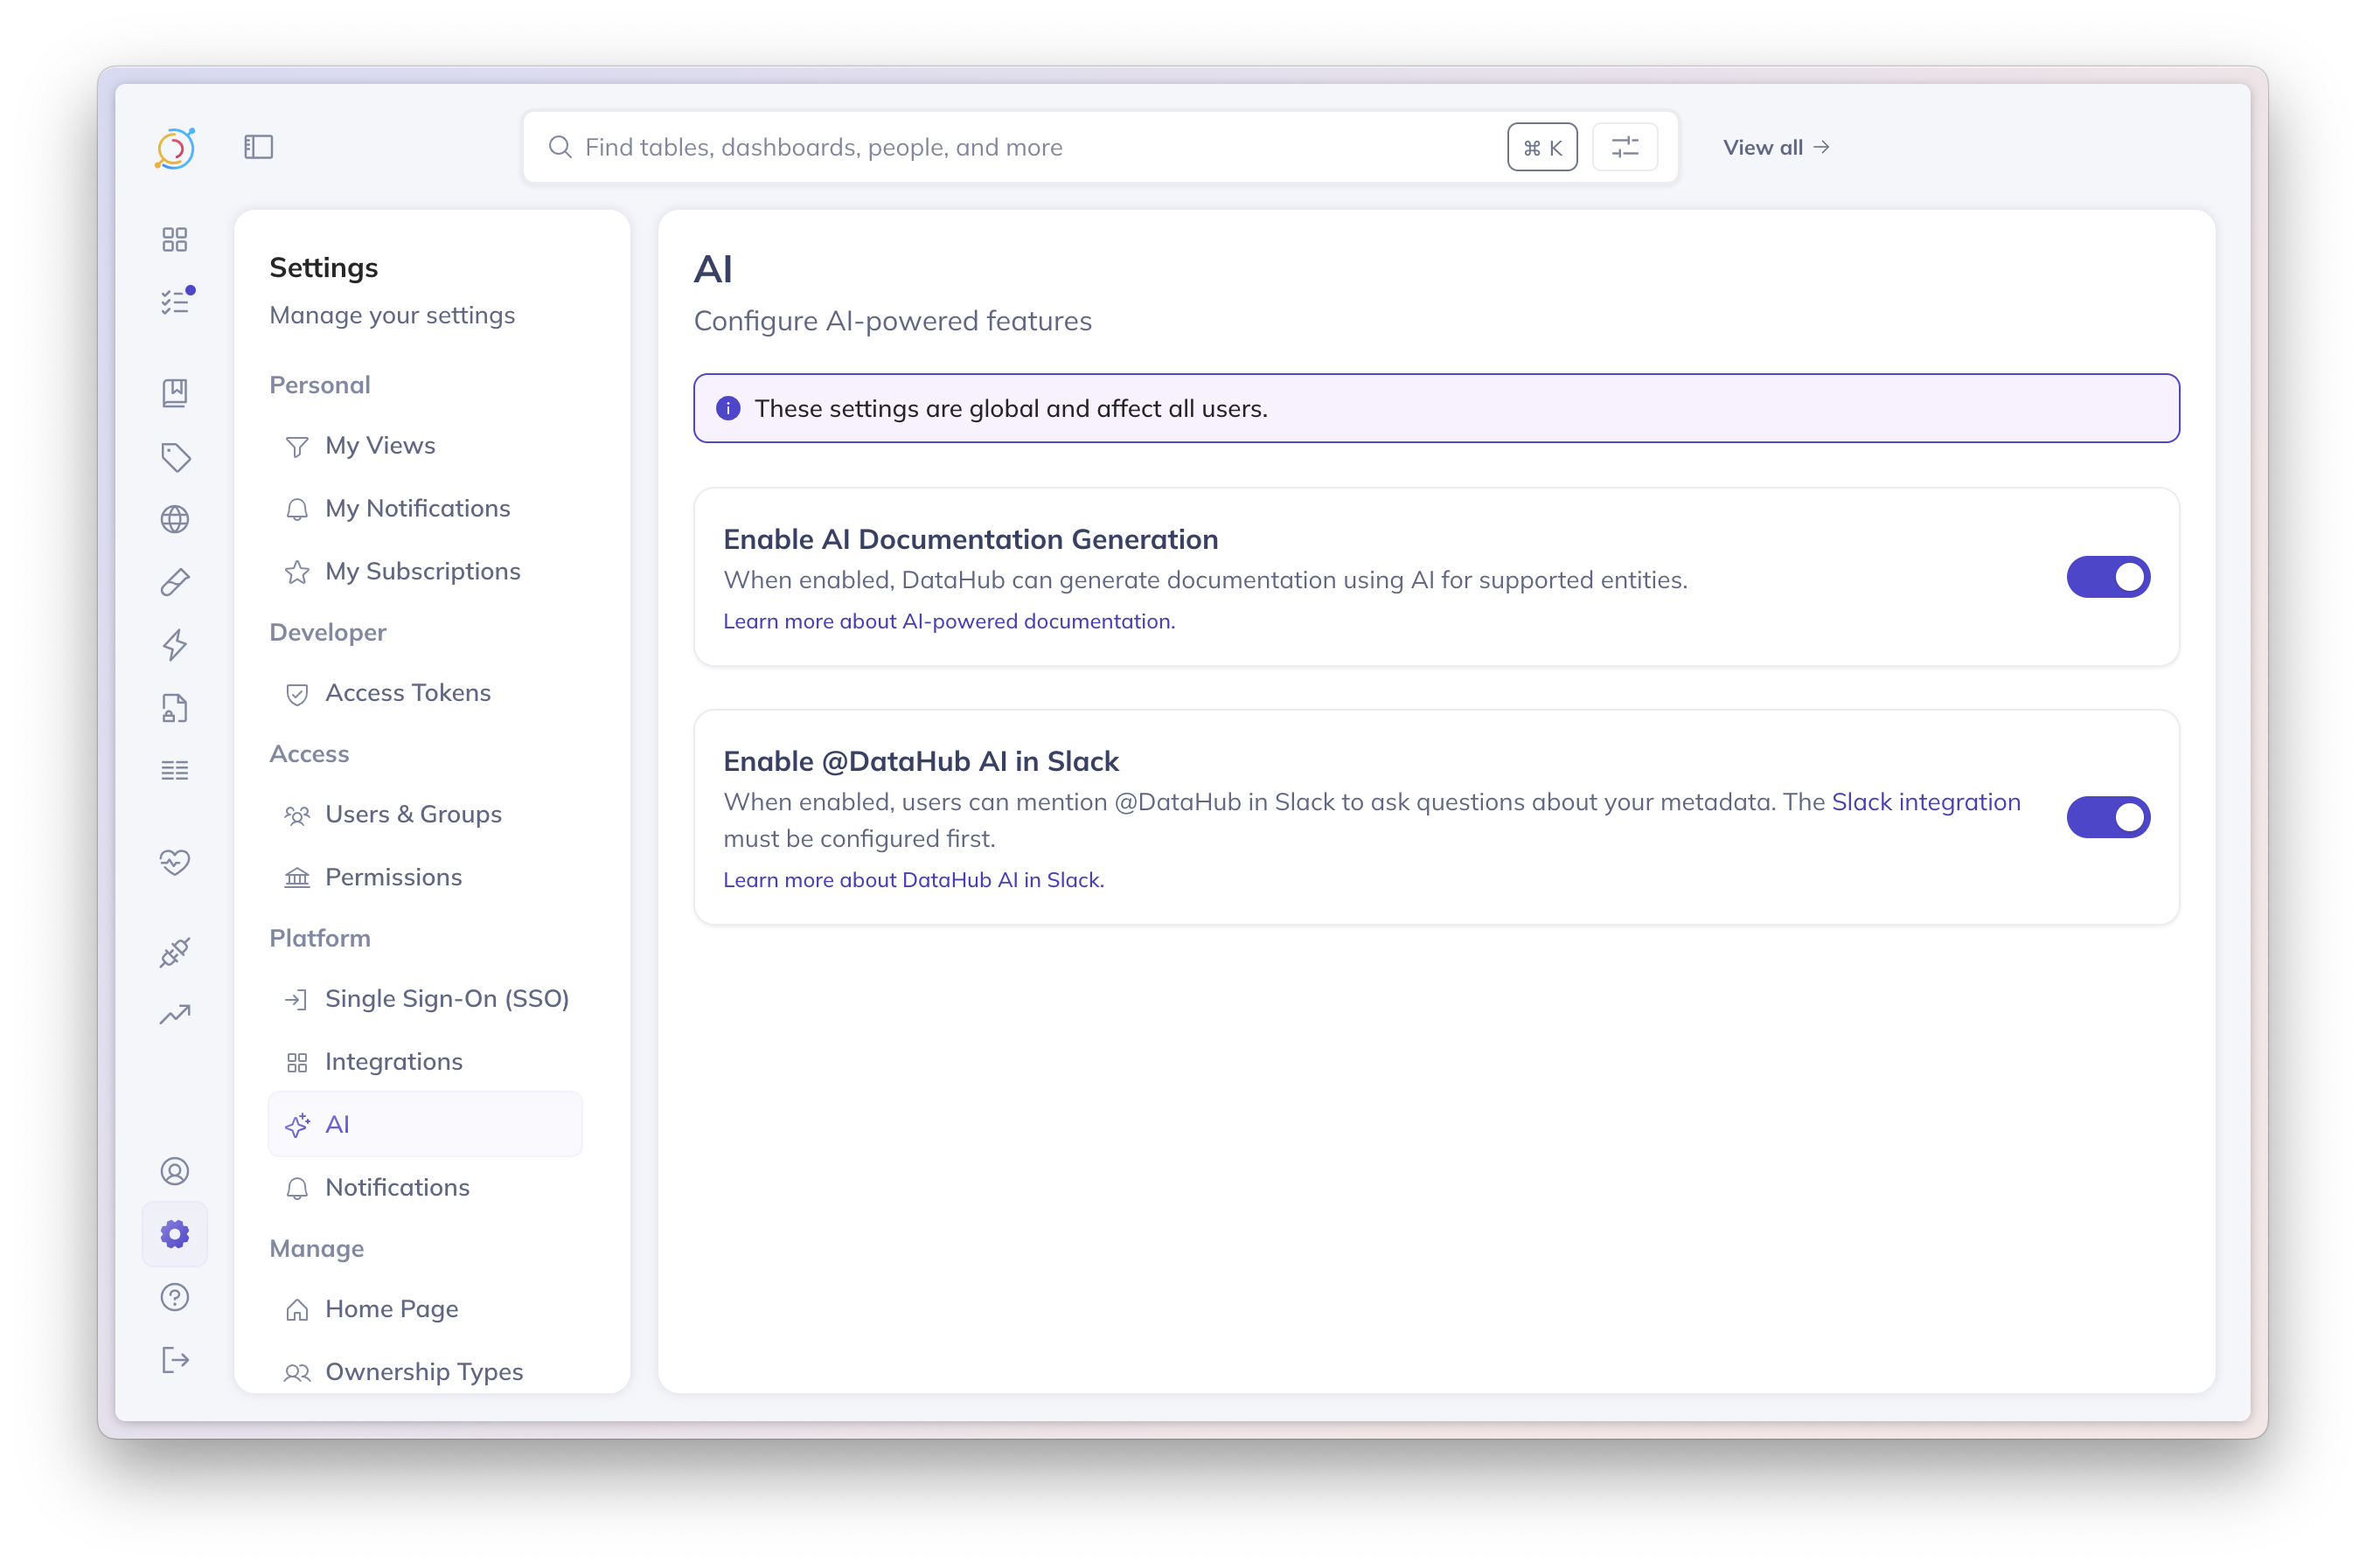
Task: Open the Domains globe icon in left rail
Action: tap(175, 519)
